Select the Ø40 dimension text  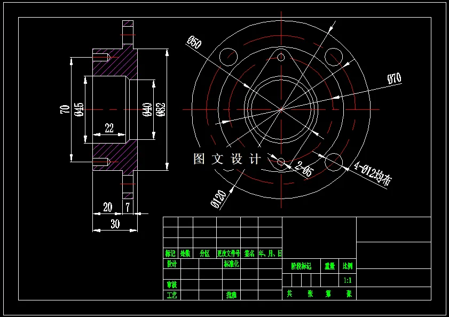(147, 109)
